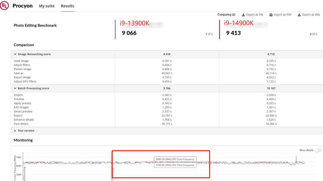Collapse the Image Retouching score section
This screenshot has height=181, width=323.
(x=15, y=54)
